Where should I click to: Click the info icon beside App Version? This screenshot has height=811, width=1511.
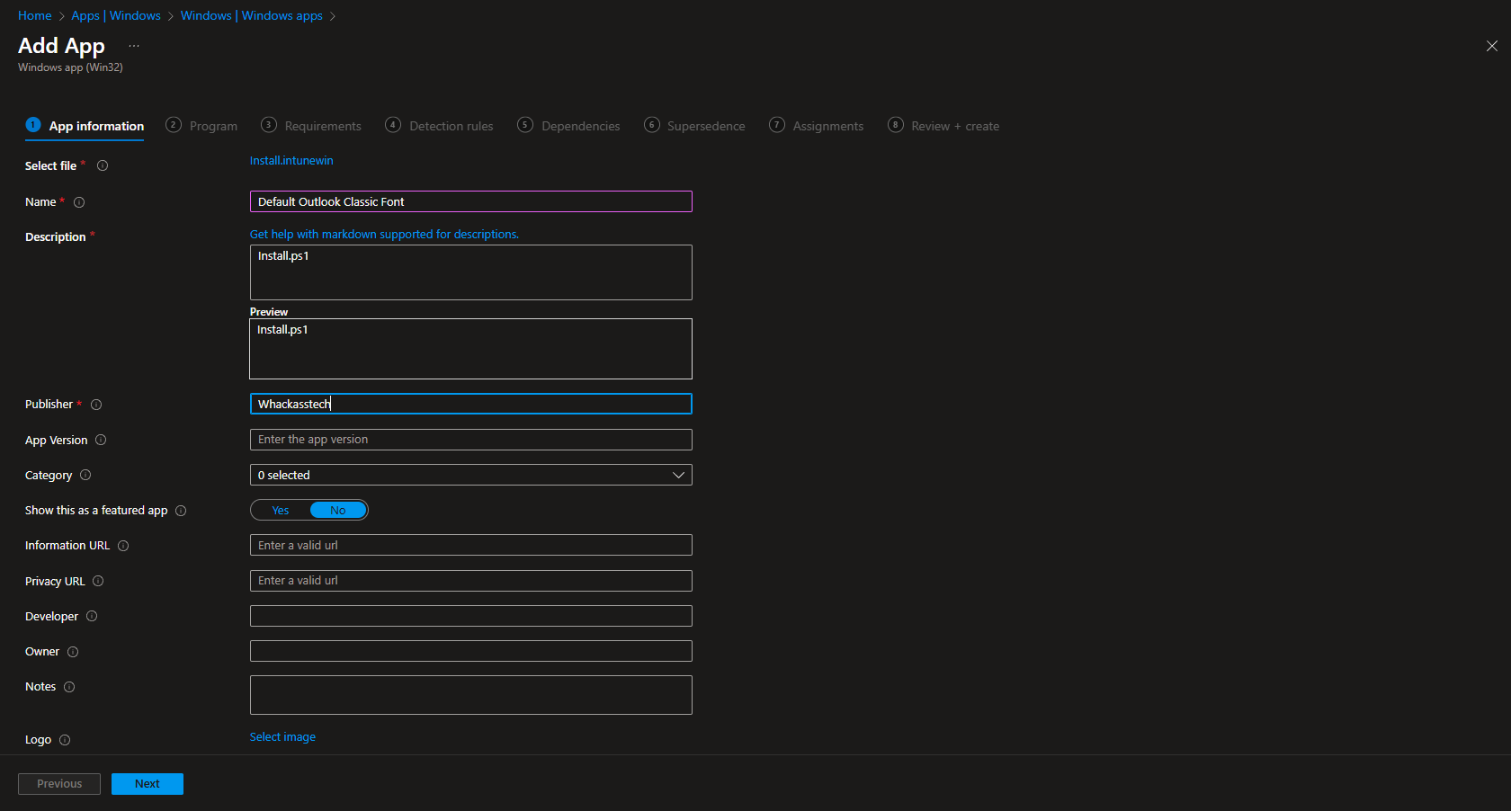(x=101, y=440)
